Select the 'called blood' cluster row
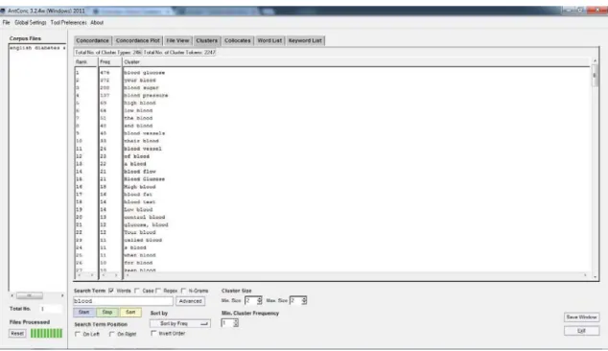Screen dimensions: 608x351 [x=143, y=240]
